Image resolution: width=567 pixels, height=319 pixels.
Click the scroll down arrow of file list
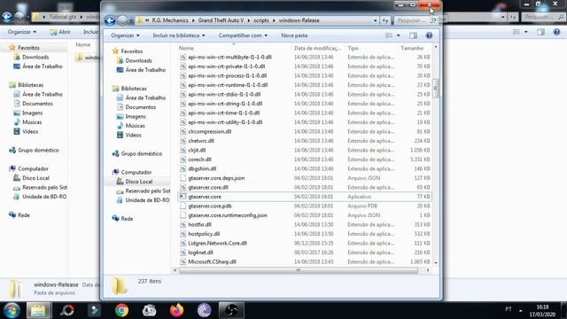tap(435, 263)
